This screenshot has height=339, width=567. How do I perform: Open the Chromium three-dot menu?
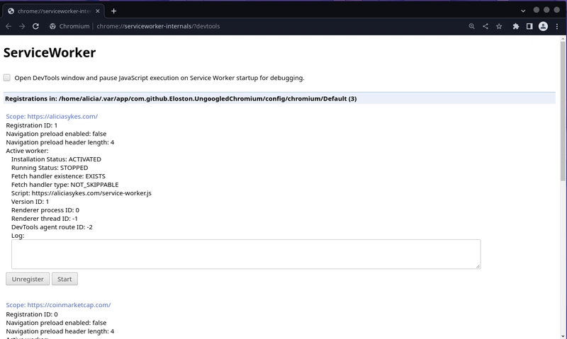click(557, 26)
